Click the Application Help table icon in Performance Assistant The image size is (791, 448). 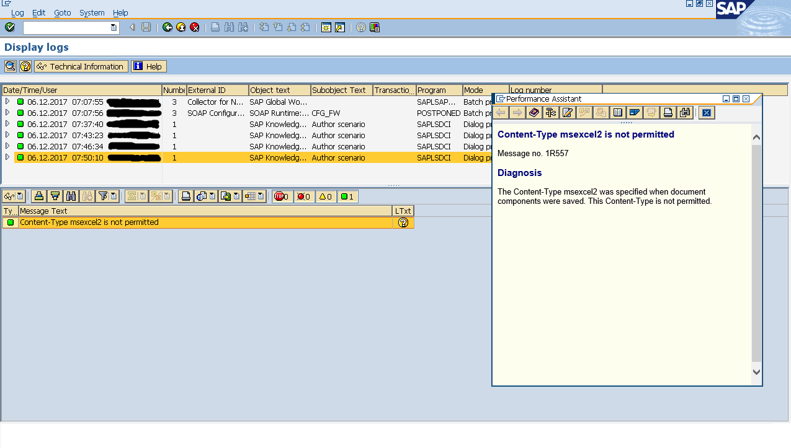617,112
